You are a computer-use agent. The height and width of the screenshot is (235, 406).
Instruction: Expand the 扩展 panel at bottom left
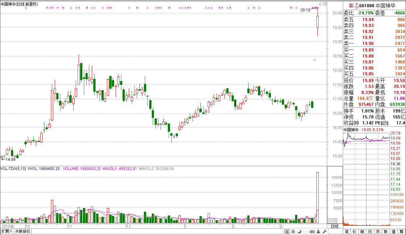(x=7, y=232)
